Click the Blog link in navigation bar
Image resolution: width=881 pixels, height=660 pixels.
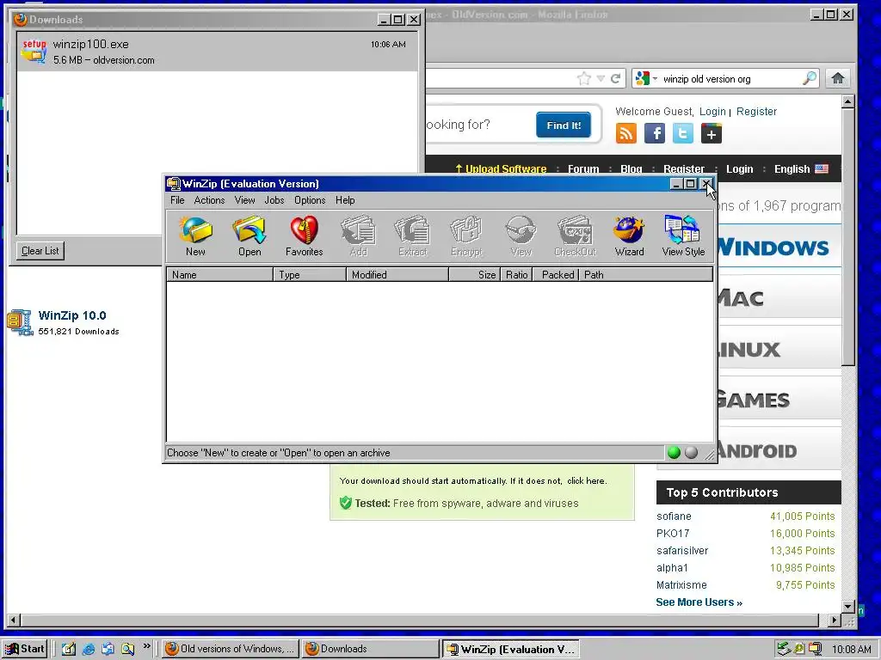[x=631, y=169]
